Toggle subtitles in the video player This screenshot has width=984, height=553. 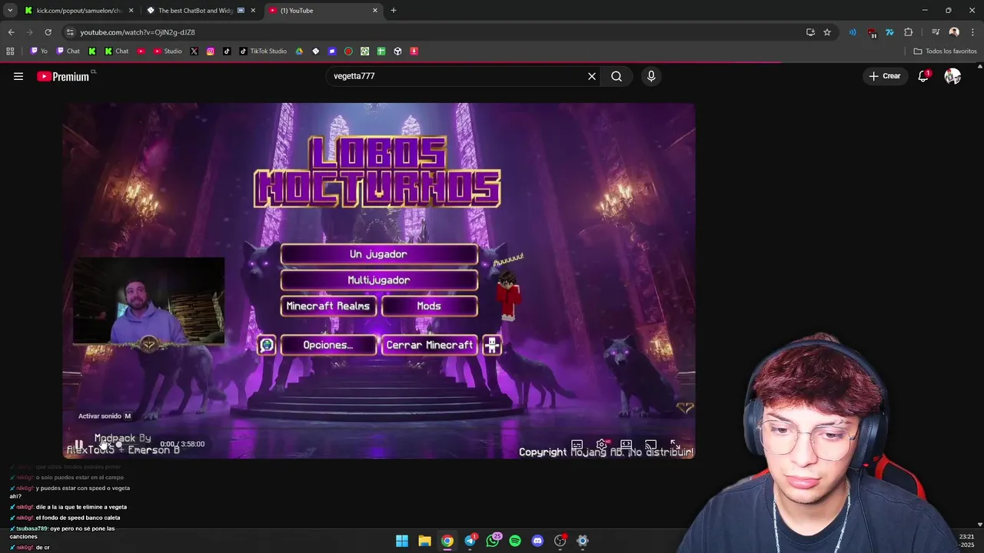click(x=577, y=445)
